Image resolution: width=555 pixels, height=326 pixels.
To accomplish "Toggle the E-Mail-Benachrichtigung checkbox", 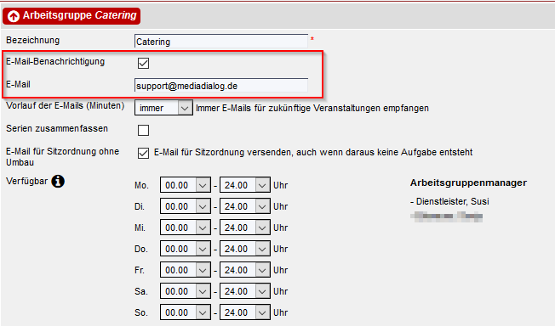I will coord(143,63).
